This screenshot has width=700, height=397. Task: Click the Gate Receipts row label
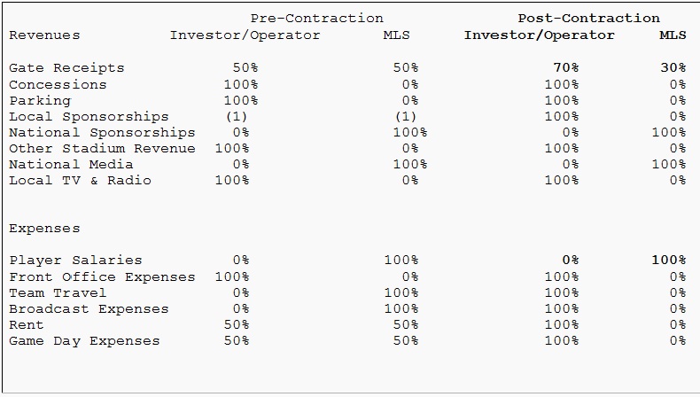point(66,68)
